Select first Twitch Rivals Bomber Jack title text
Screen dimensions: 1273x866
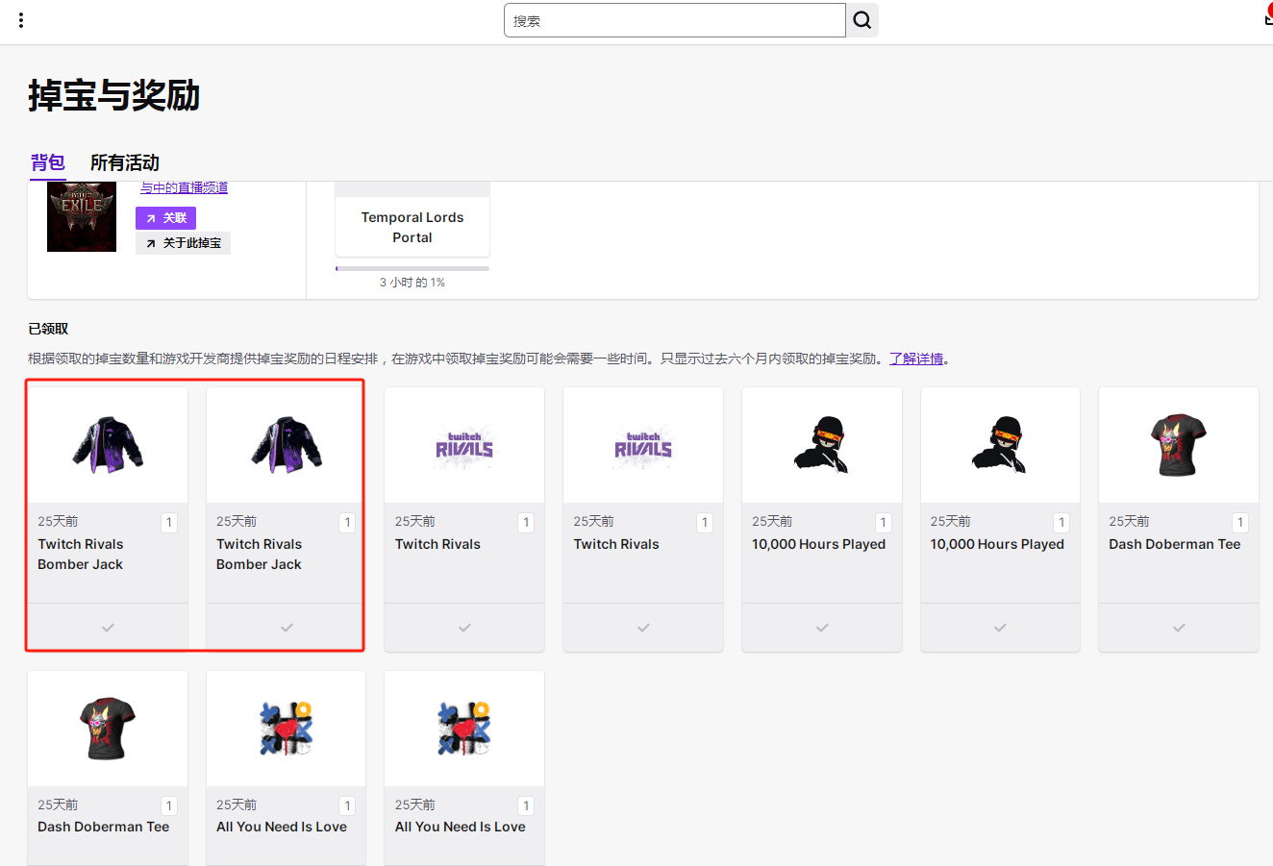(81, 555)
